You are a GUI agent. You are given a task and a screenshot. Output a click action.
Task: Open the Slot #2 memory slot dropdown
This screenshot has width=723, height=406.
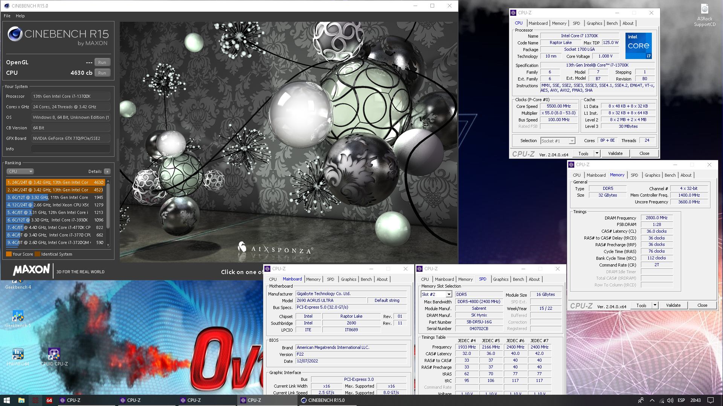(436, 294)
